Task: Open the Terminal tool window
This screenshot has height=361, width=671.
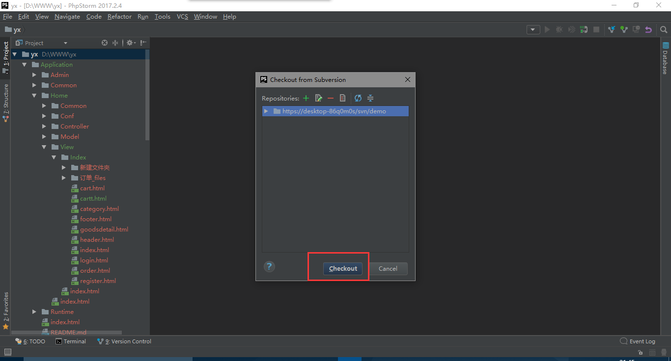Action: [x=71, y=341]
